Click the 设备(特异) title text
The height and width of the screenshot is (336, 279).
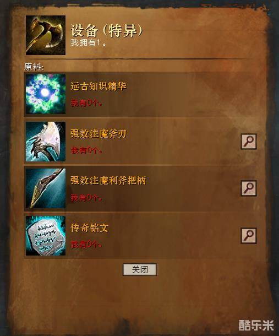tap(106, 30)
